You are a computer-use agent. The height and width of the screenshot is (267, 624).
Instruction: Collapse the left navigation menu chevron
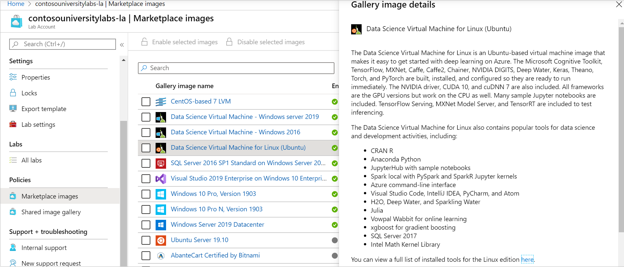pyautogui.click(x=122, y=45)
